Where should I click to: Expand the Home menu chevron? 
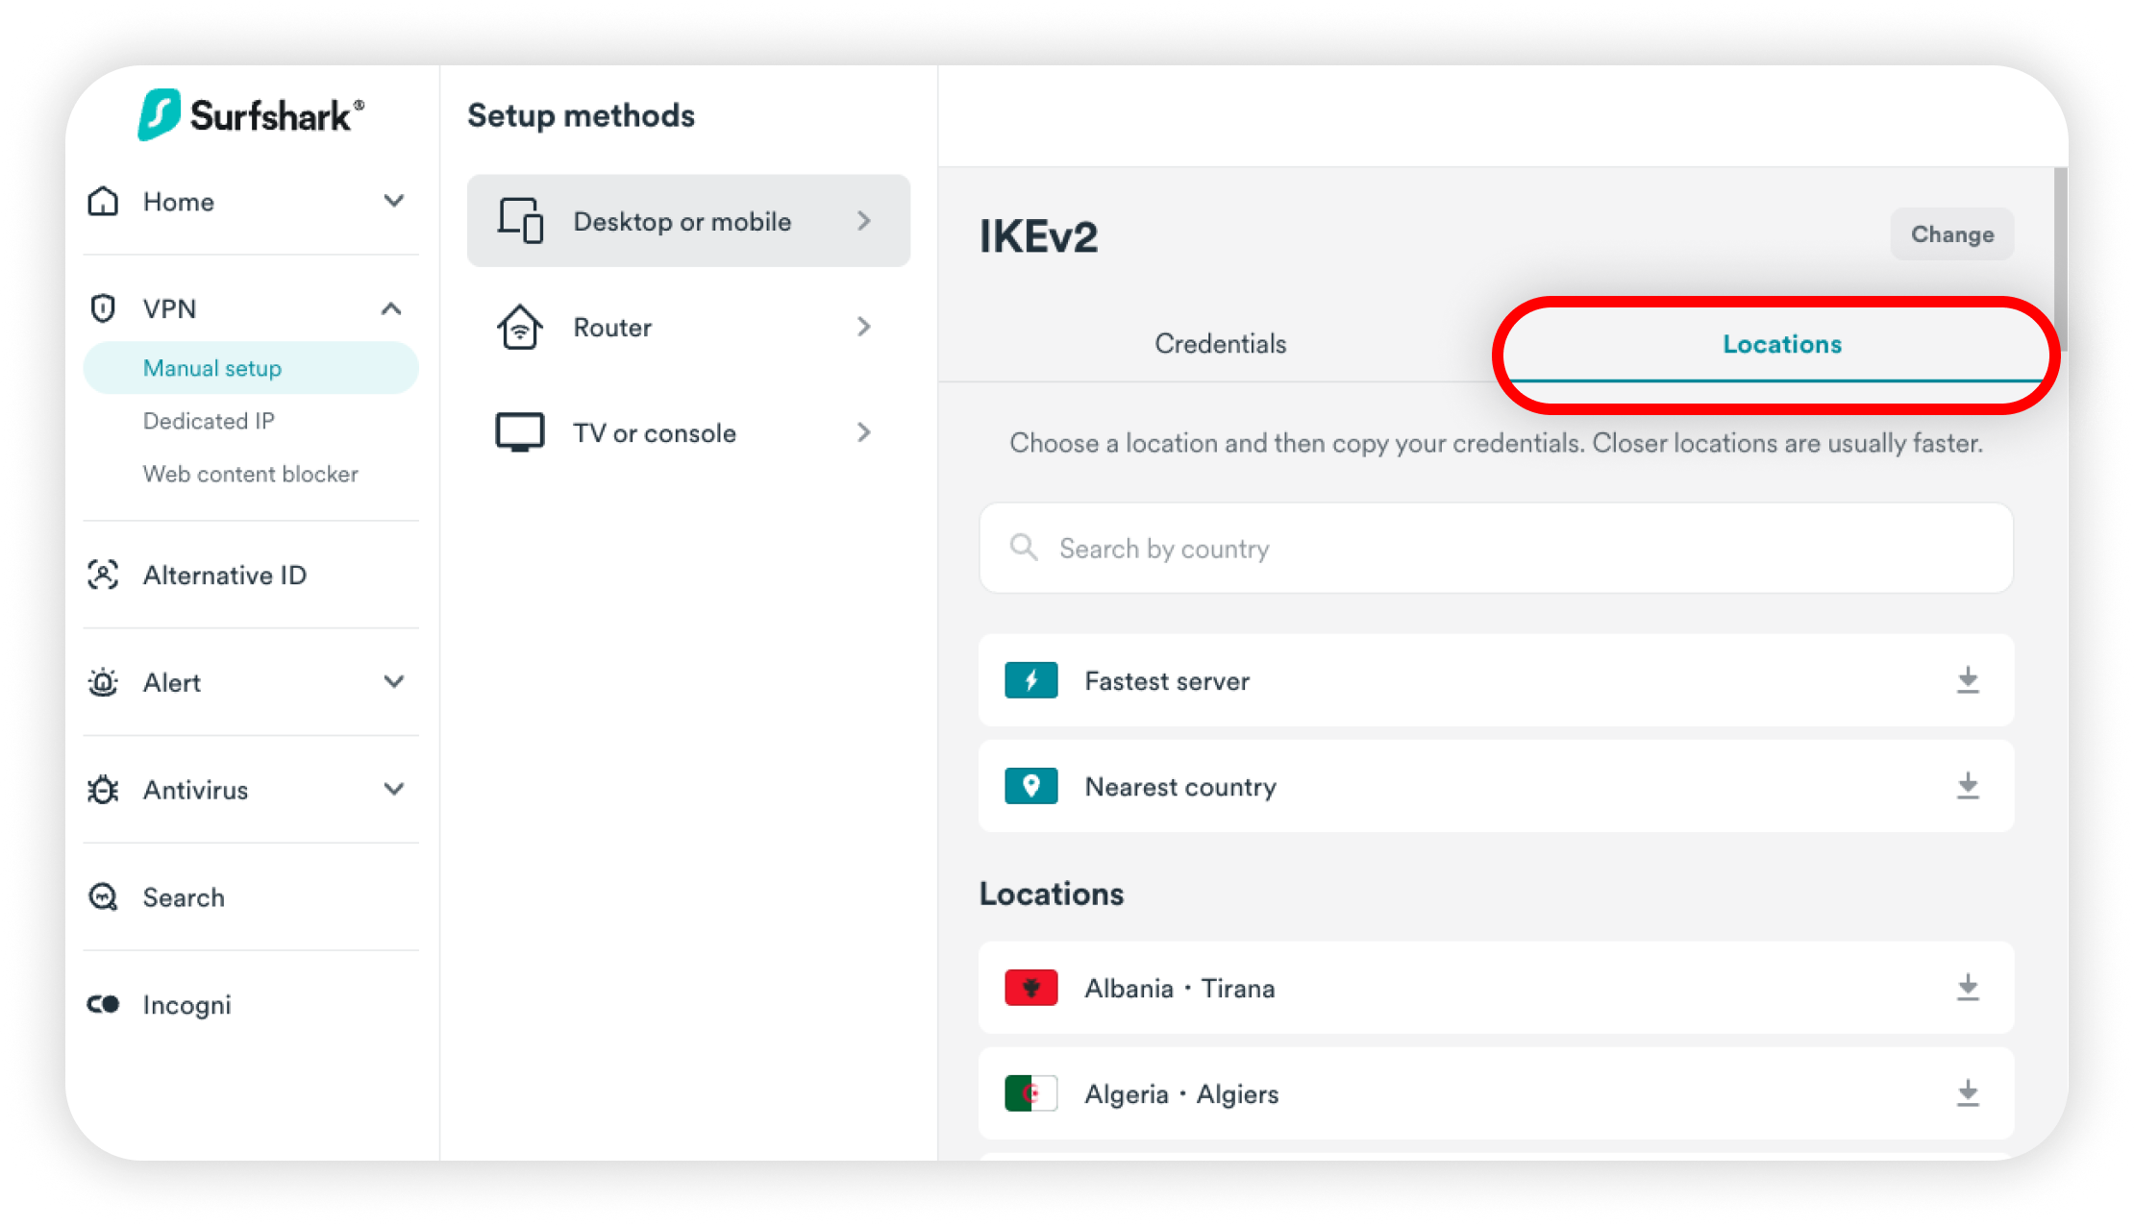(x=393, y=201)
